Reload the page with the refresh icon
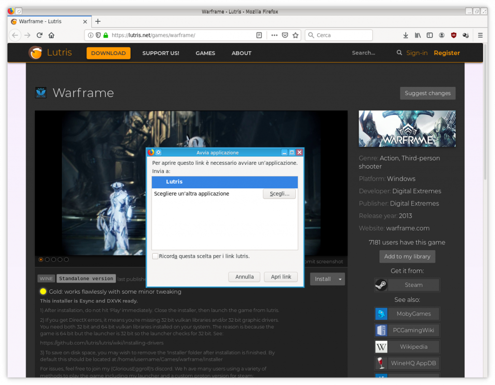 point(40,35)
